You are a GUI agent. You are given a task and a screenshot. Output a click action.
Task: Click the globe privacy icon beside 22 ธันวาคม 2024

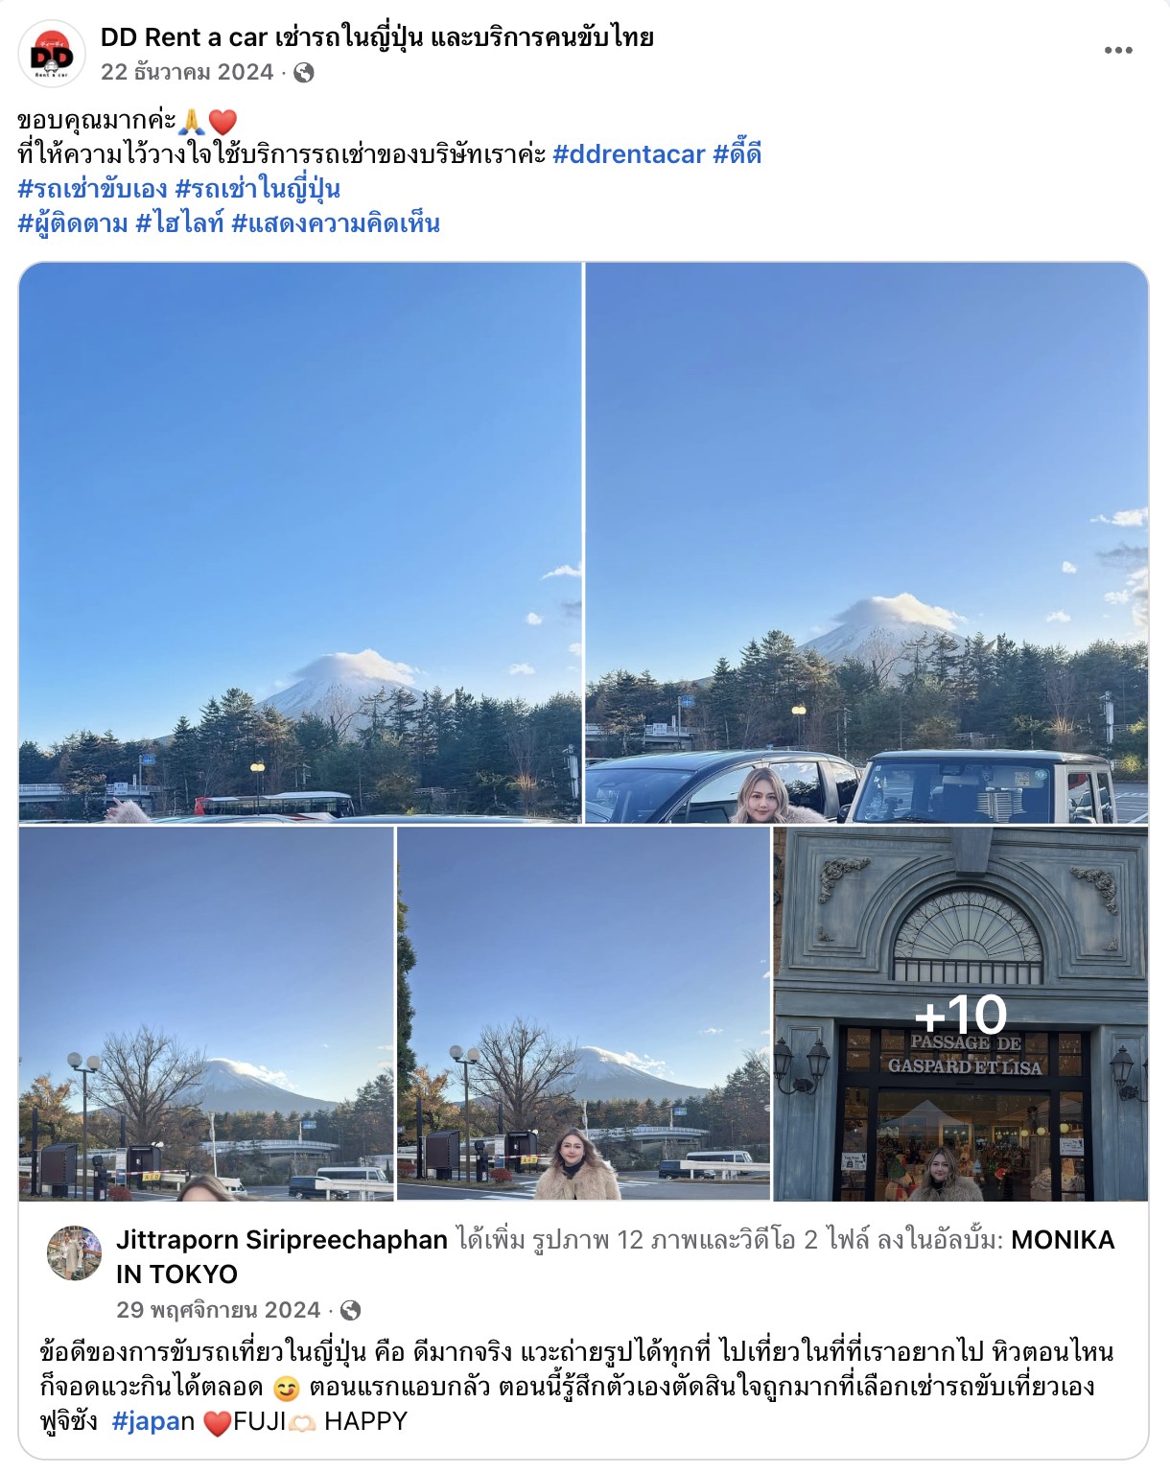pos(304,73)
